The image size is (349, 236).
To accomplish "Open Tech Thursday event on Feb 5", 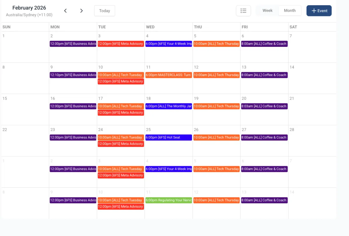I will (217, 44).
